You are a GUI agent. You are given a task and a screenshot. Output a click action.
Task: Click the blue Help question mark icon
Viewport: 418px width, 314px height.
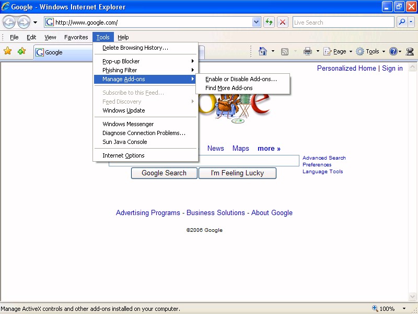393,51
